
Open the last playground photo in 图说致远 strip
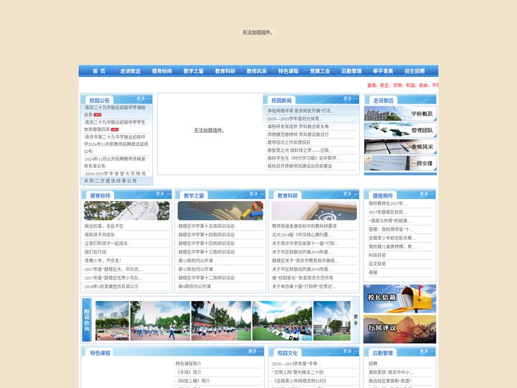[x=332, y=320]
